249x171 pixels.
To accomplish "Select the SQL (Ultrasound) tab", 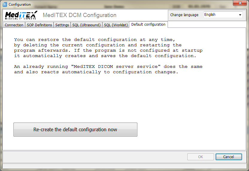I will pos(86,25).
